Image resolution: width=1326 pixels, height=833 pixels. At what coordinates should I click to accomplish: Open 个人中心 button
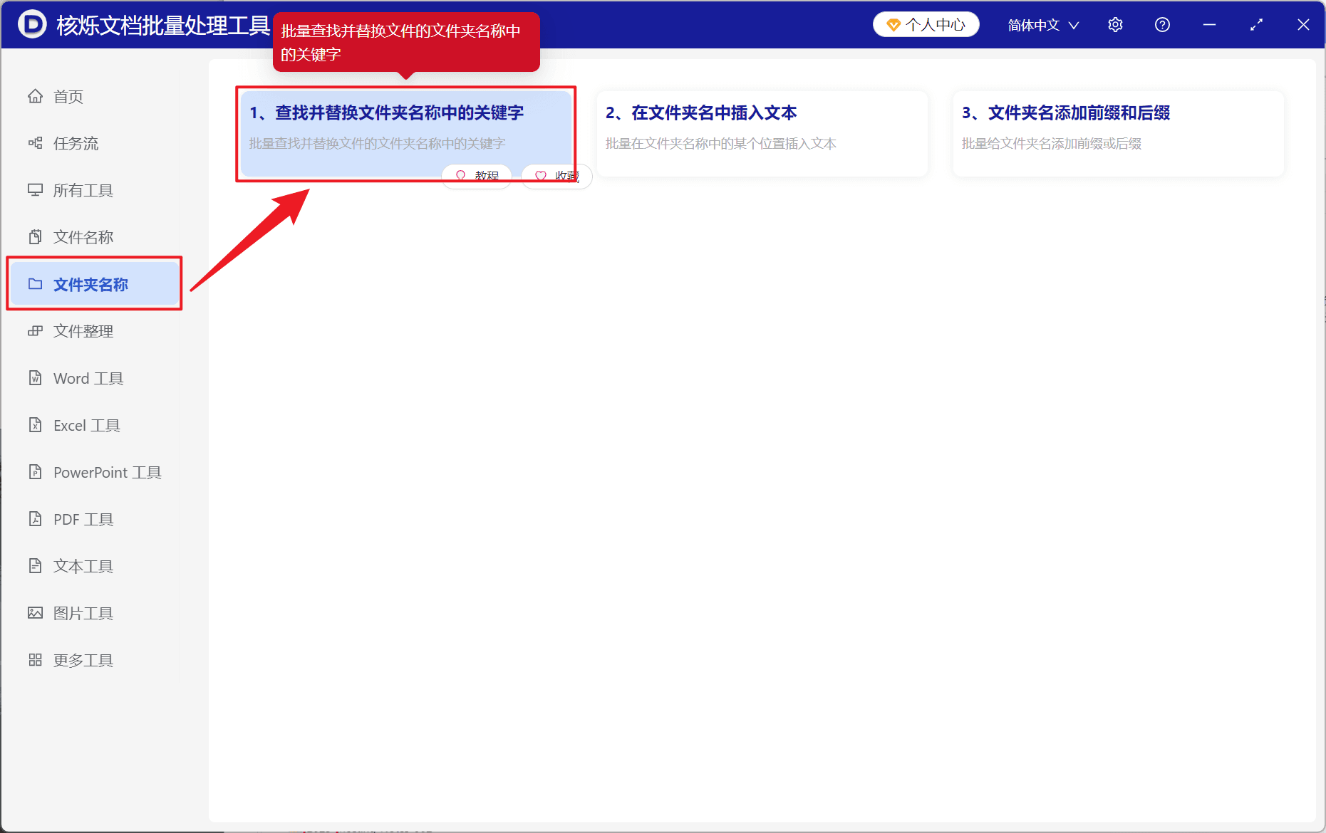pos(926,25)
